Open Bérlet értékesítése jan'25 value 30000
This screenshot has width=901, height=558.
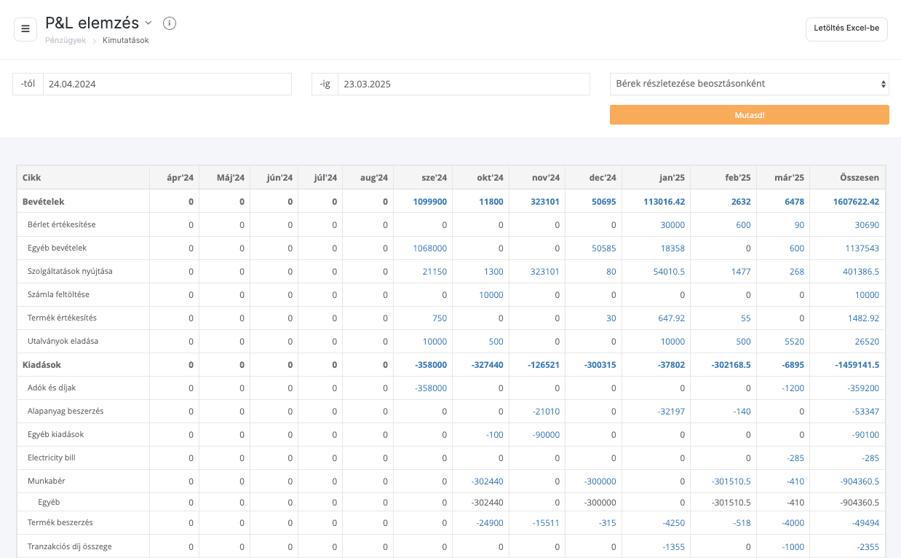(x=672, y=225)
